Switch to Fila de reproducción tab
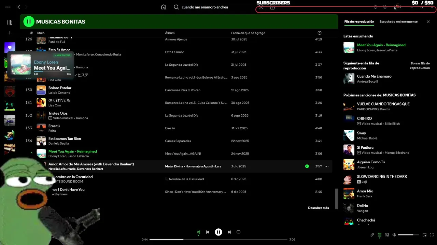The image size is (437, 245). click(x=359, y=22)
